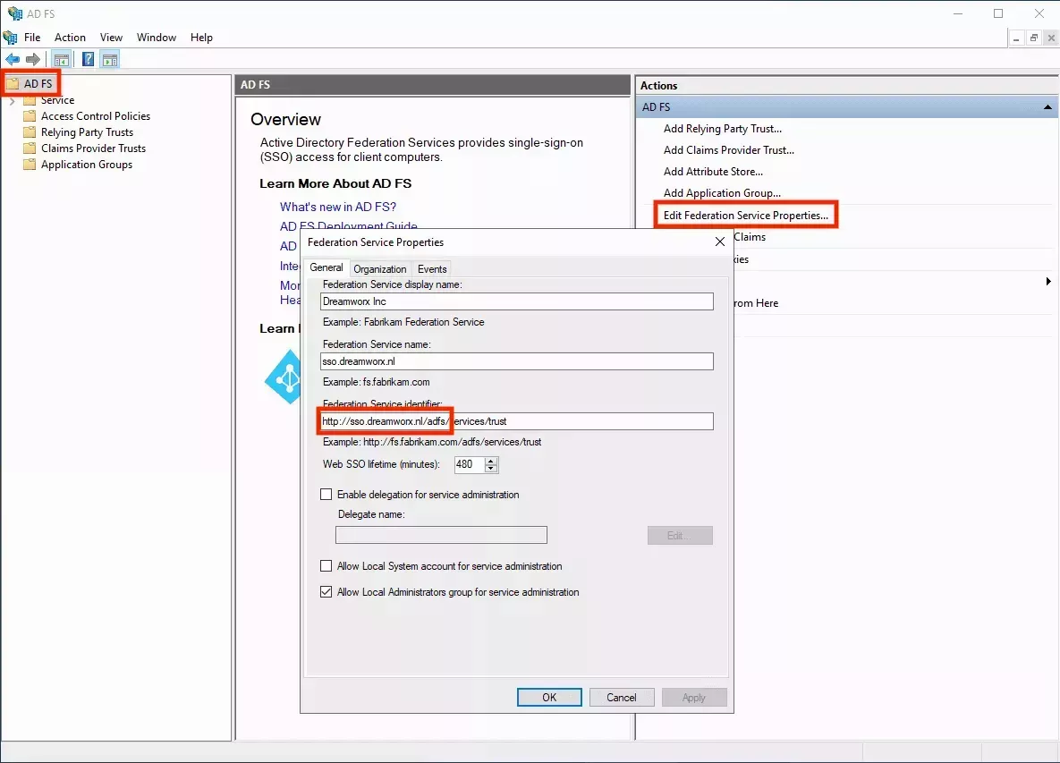The width and height of the screenshot is (1060, 763).
Task: Open the Action menu
Action: [x=70, y=38]
